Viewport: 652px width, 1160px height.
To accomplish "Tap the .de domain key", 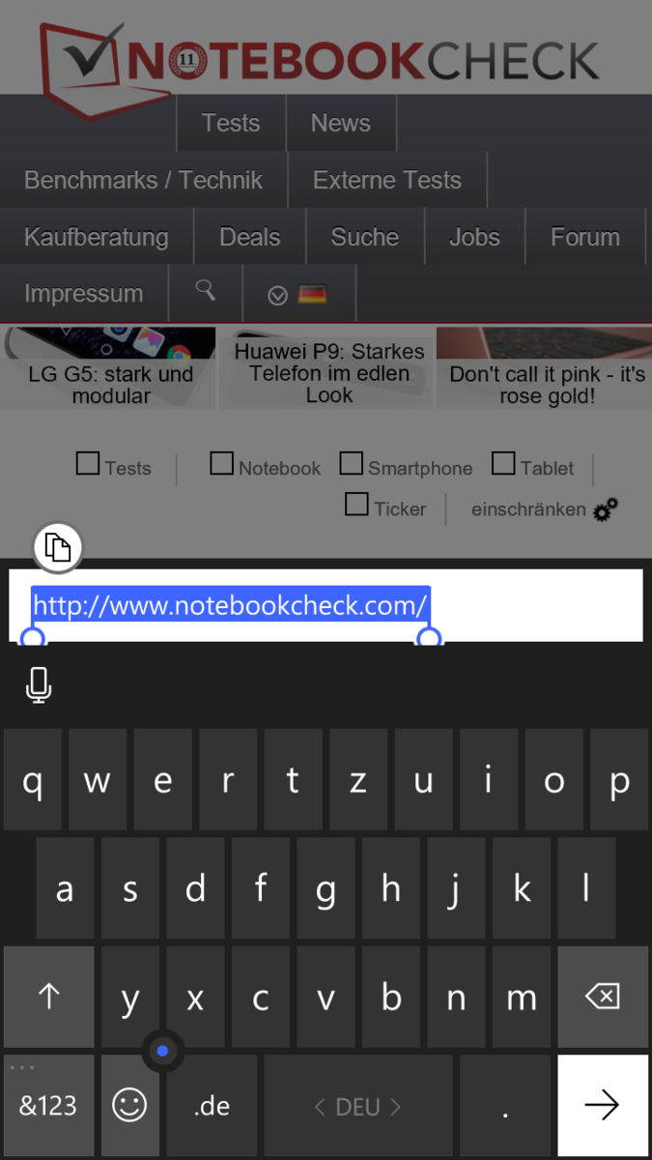I will (212, 1106).
